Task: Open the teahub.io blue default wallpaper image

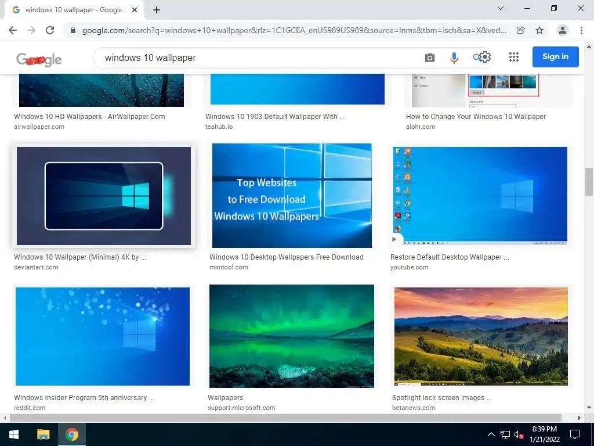Action: (x=298, y=89)
